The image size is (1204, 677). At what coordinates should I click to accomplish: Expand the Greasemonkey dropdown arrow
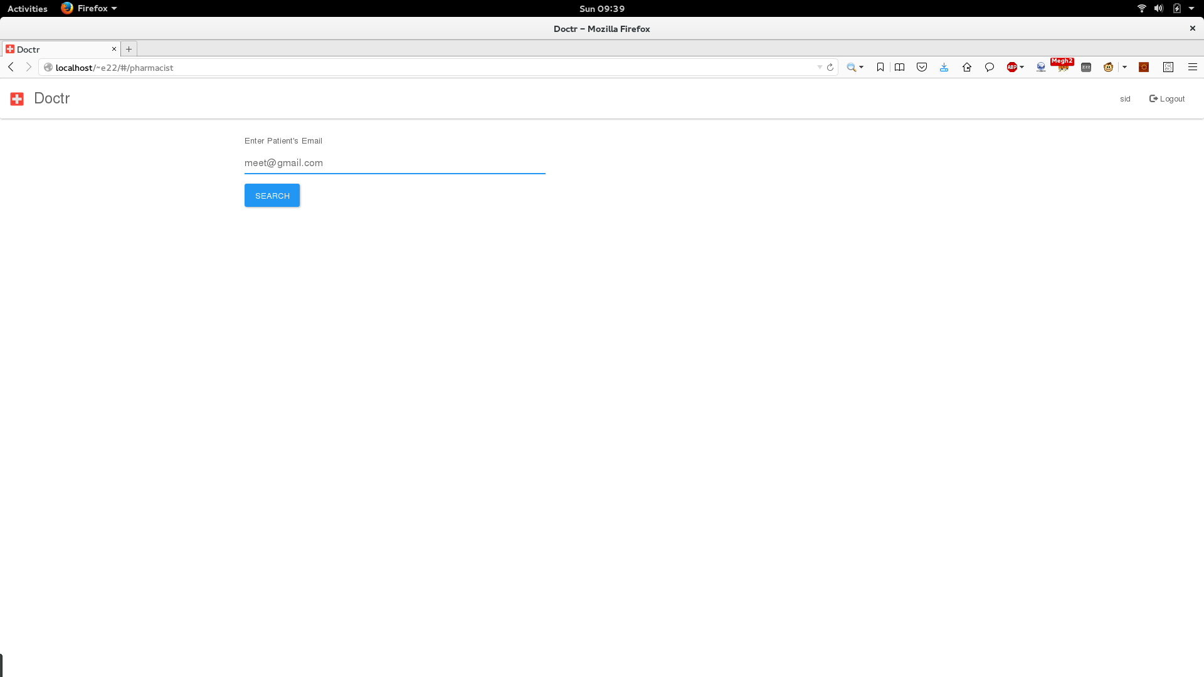(x=1124, y=67)
